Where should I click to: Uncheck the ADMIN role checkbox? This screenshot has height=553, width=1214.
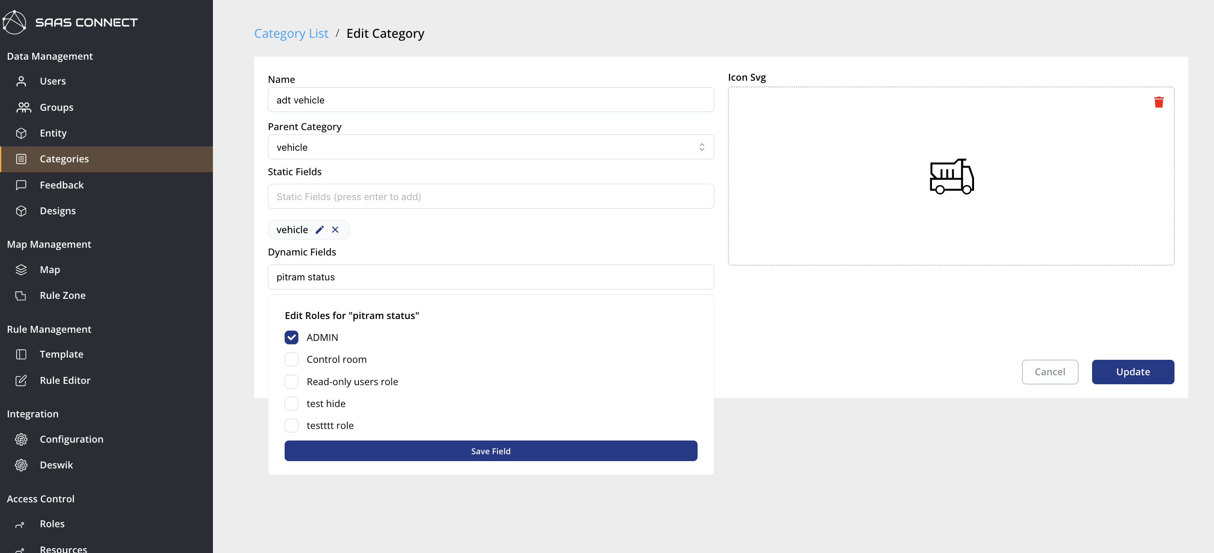click(292, 337)
